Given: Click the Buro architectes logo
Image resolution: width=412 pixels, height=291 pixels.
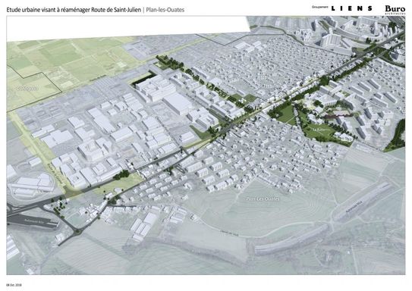Looking at the screenshot, I should tap(395, 10).
